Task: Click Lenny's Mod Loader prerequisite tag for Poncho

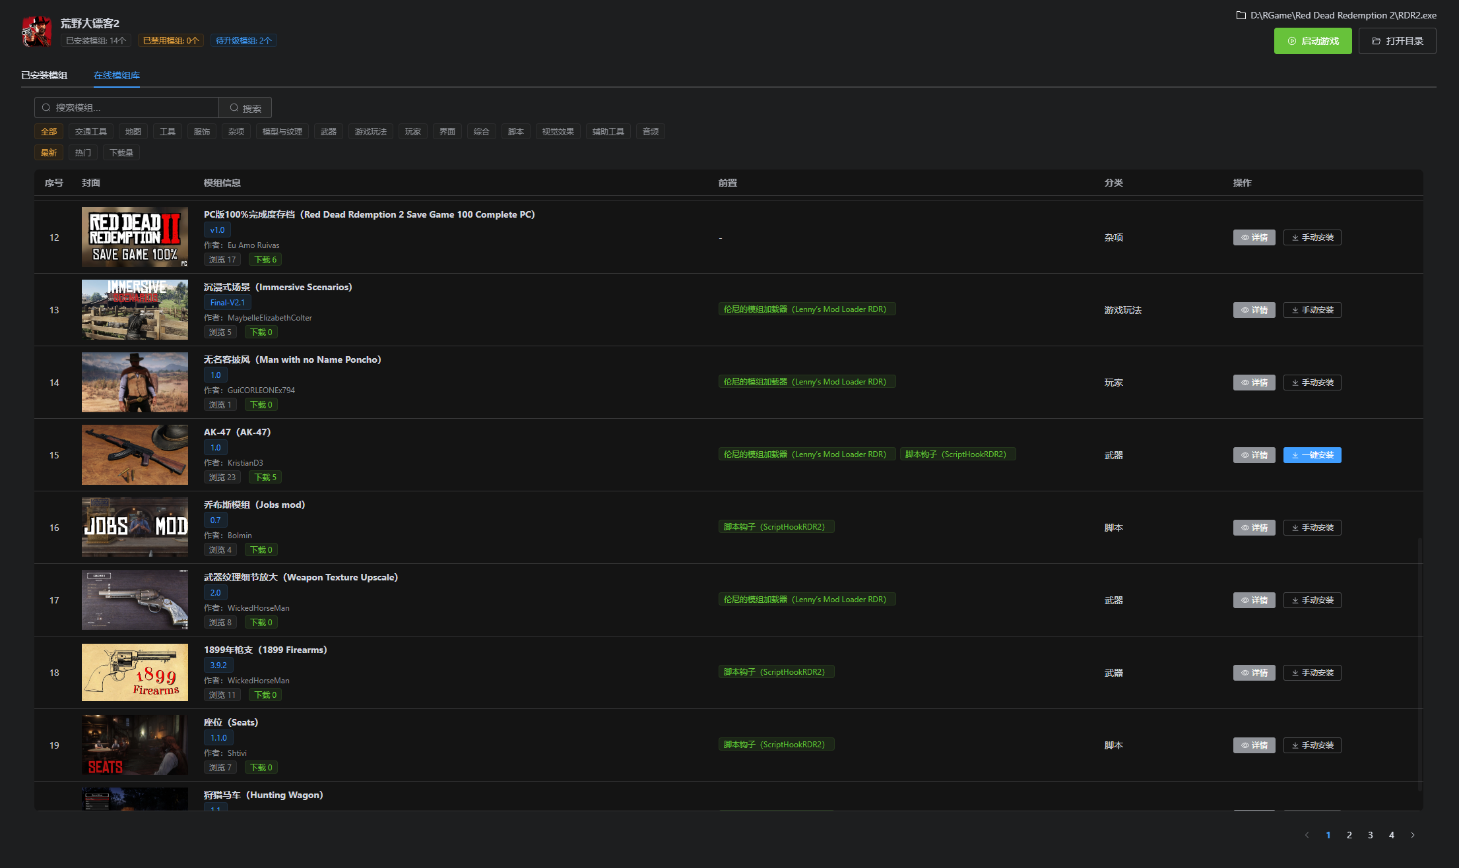Action: click(806, 382)
